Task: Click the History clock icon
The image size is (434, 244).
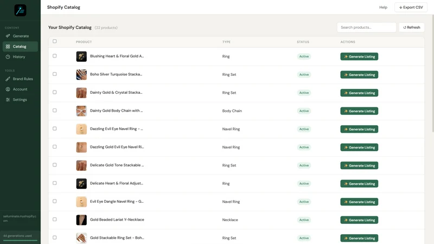Action: point(8,57)
